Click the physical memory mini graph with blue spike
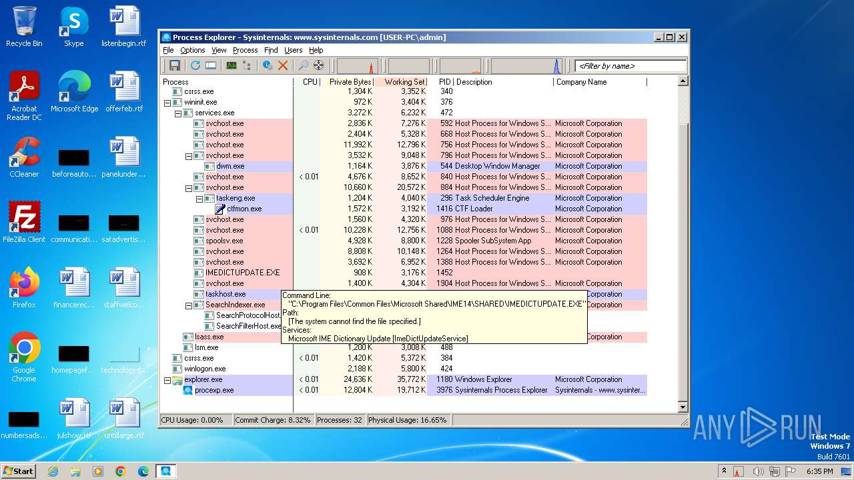 527,66
